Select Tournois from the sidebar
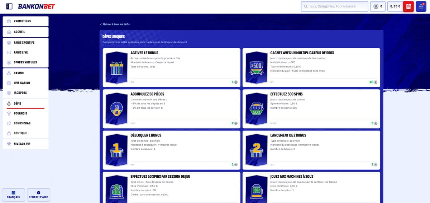This screenshot has width=430, height=203. [25, 113]
